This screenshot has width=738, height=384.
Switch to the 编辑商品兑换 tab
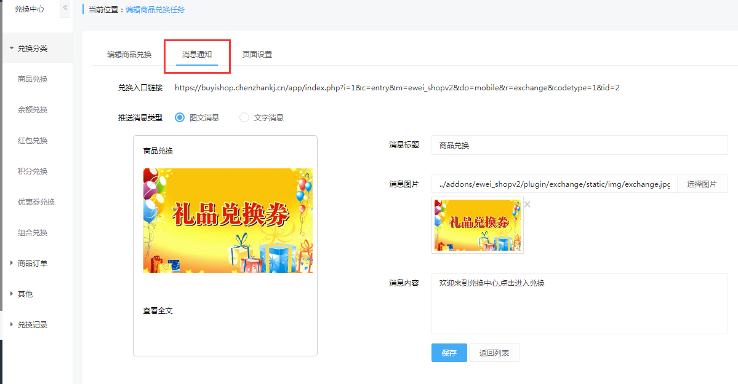(129, 55)
